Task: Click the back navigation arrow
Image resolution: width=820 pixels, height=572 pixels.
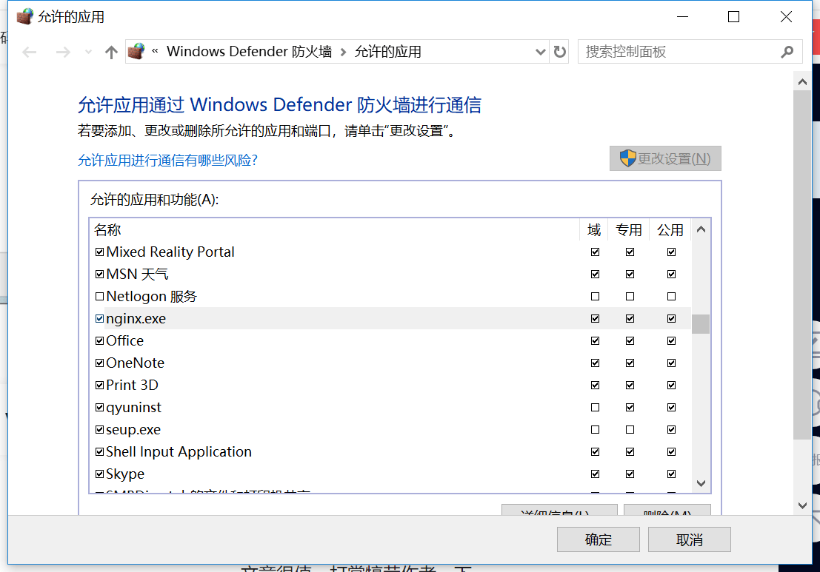Action: [x=30, y=52]
